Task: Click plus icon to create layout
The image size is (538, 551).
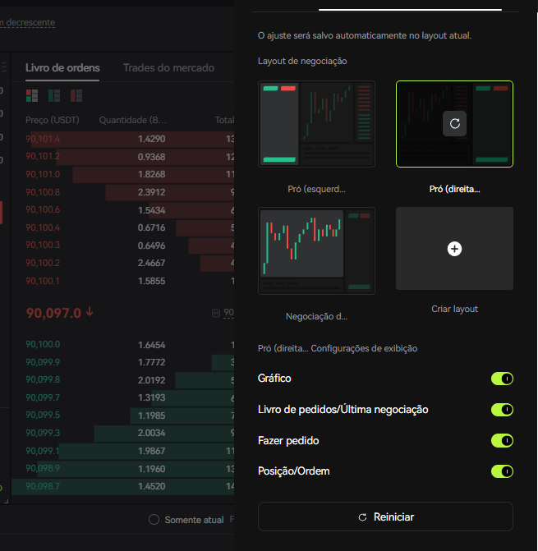Action: 454,248
